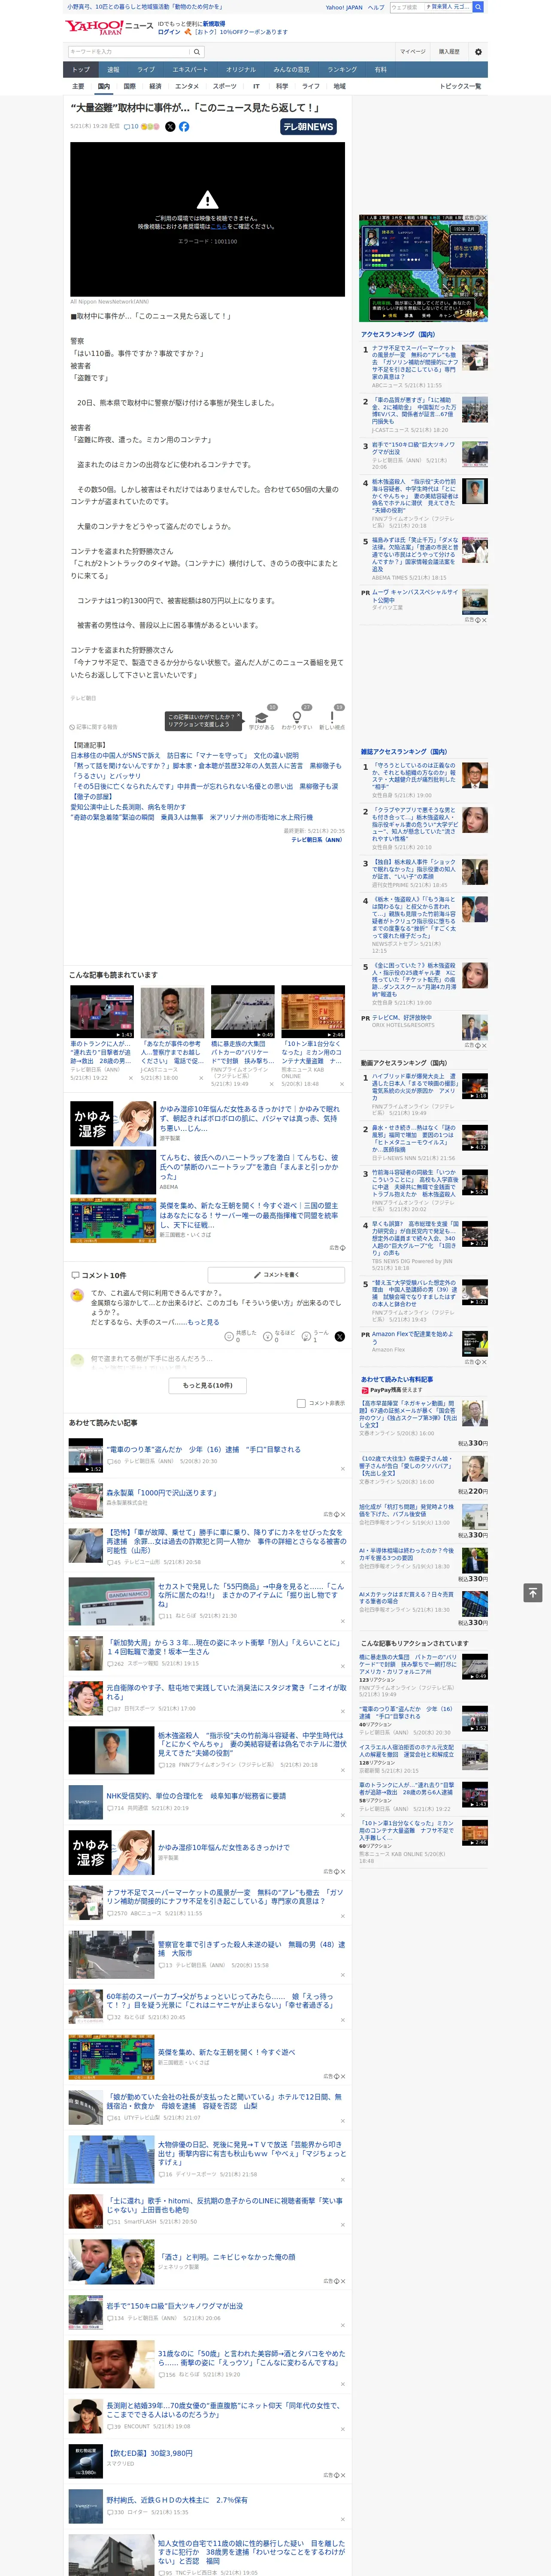Click Amazon Flexで配達業を始めよう PR link

click(x=412, y=1338)
